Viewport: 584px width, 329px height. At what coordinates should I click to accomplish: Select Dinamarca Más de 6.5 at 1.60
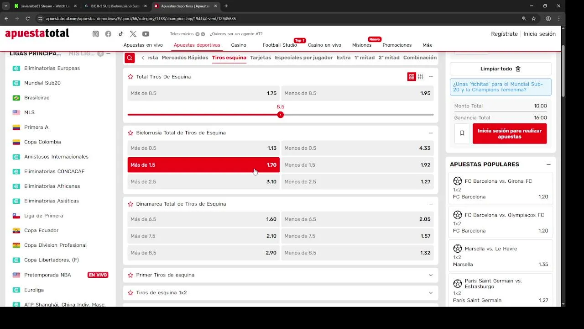[203, 219]
